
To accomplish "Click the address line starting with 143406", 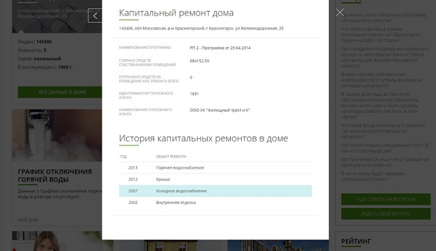I will 201,29.
